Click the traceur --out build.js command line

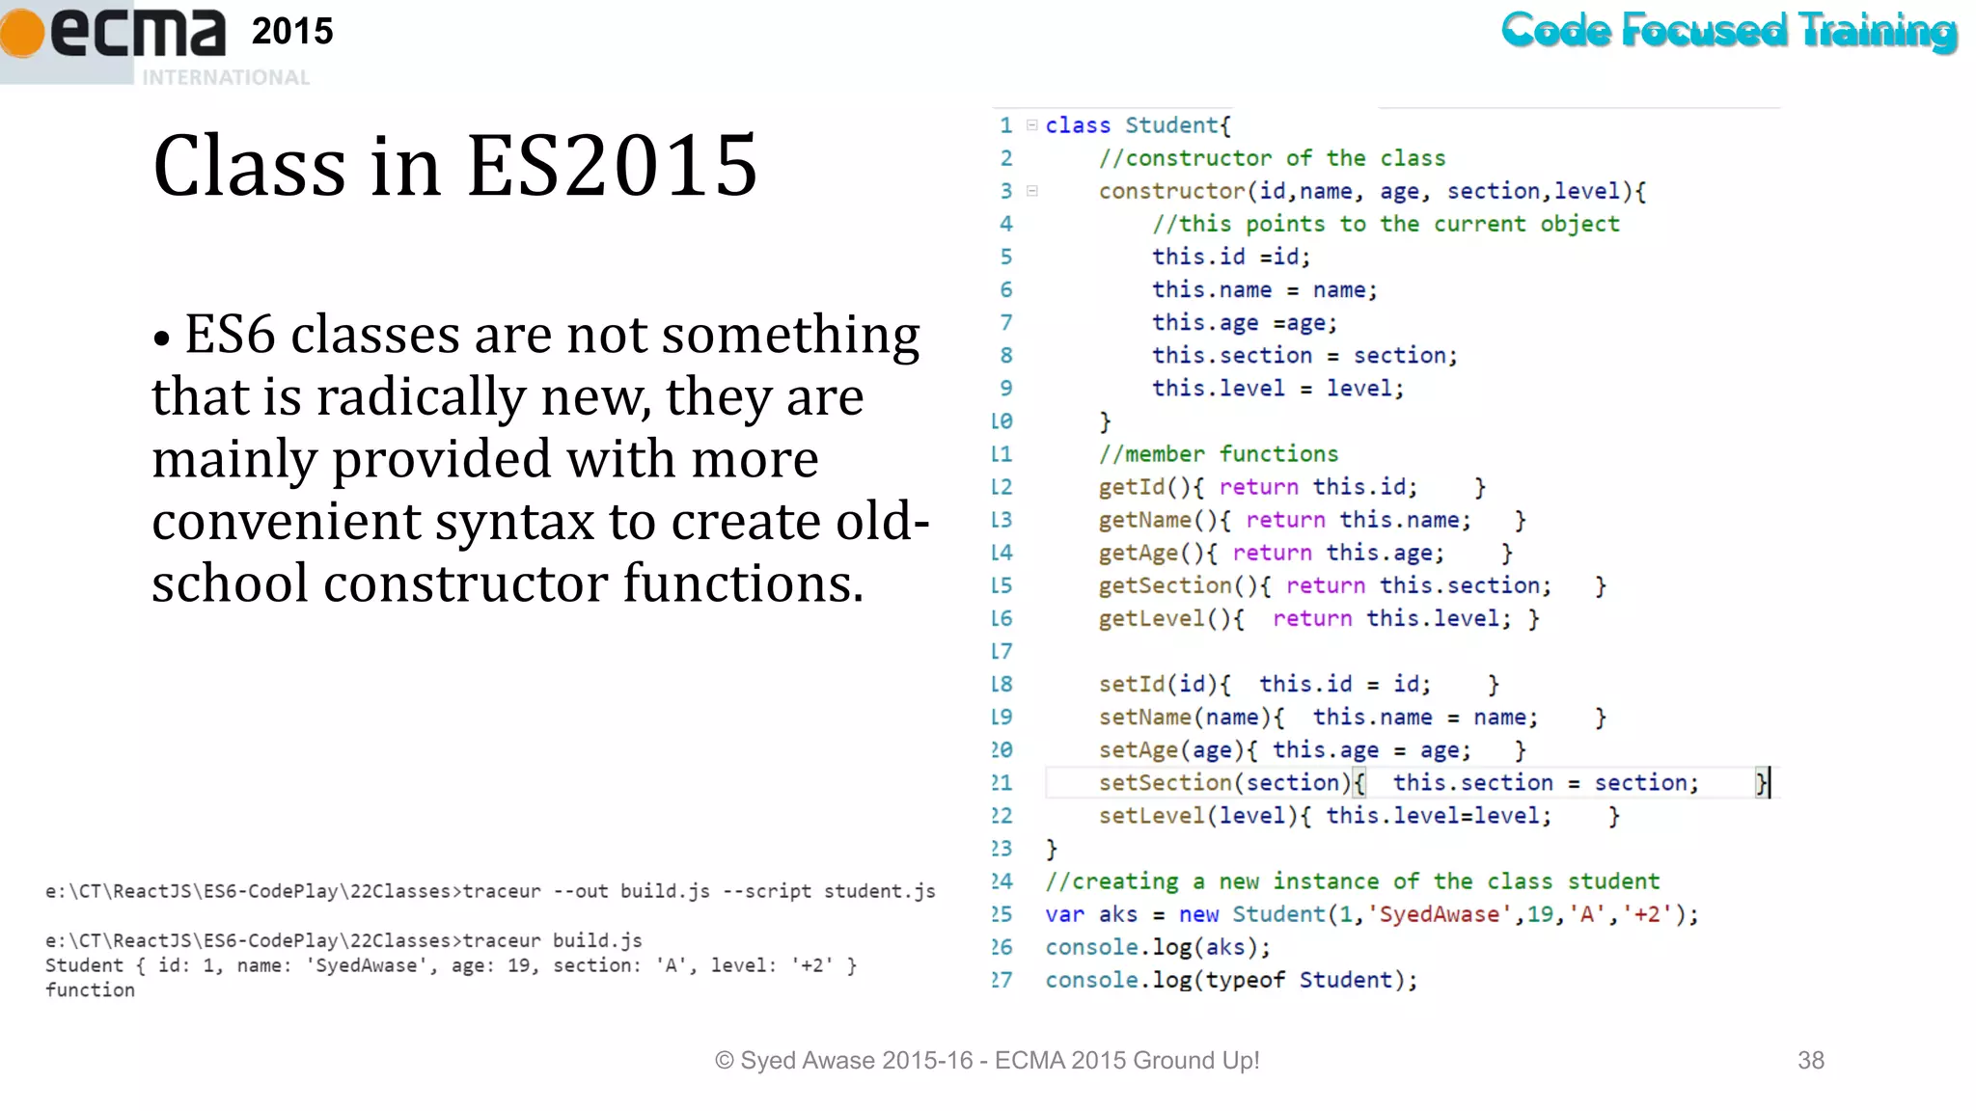(x=490, y=891)
